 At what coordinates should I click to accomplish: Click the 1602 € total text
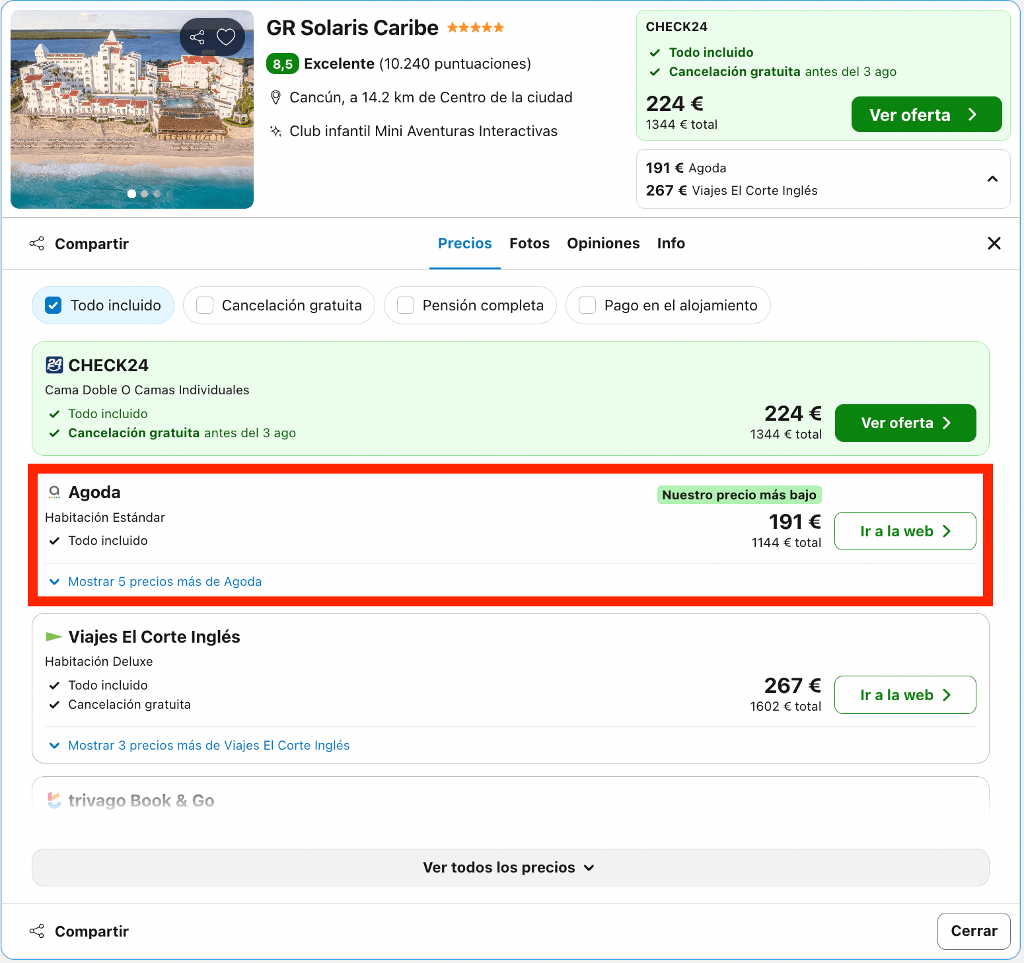[x=786, y=706]
